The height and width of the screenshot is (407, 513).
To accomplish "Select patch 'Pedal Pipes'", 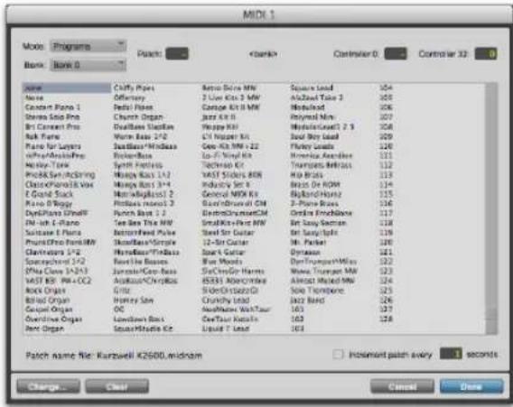I will coord(133,107).
